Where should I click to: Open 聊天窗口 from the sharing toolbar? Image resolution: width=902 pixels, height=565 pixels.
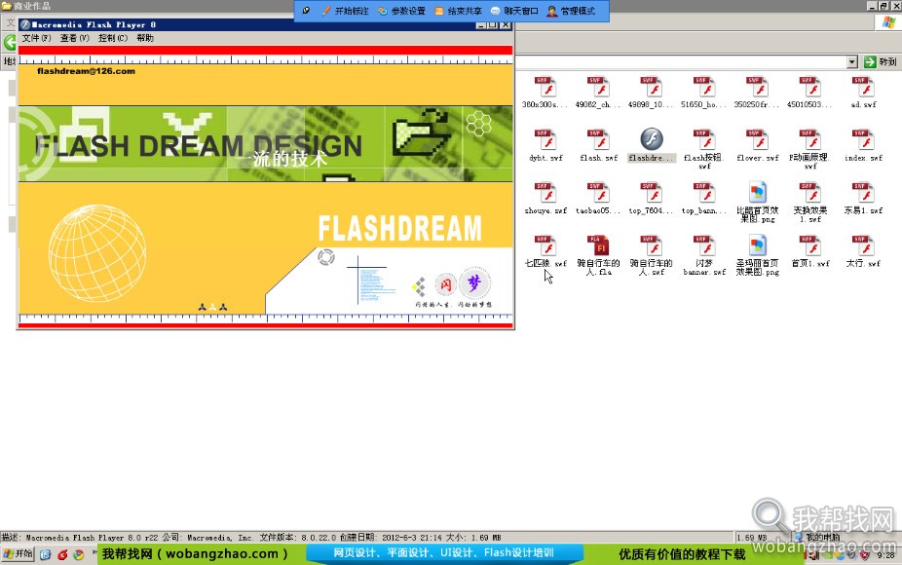tap(514, 11)
